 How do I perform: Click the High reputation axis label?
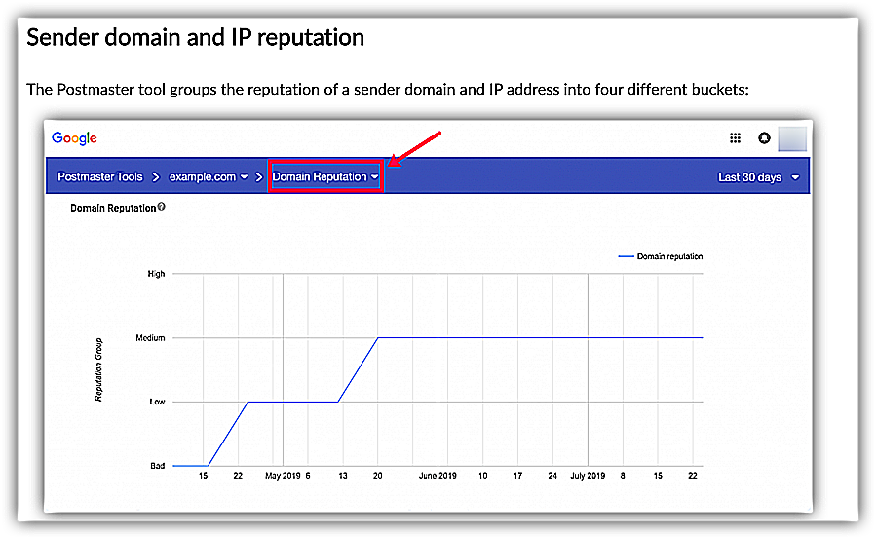pyautogui.click(x=157, y=274)
